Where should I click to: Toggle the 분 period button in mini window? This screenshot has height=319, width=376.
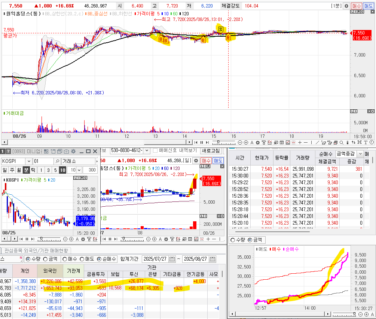click(x=27, y=170)
